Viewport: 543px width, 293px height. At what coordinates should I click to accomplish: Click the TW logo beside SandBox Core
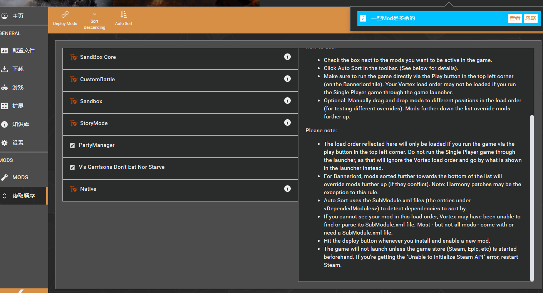pos(74,57)
